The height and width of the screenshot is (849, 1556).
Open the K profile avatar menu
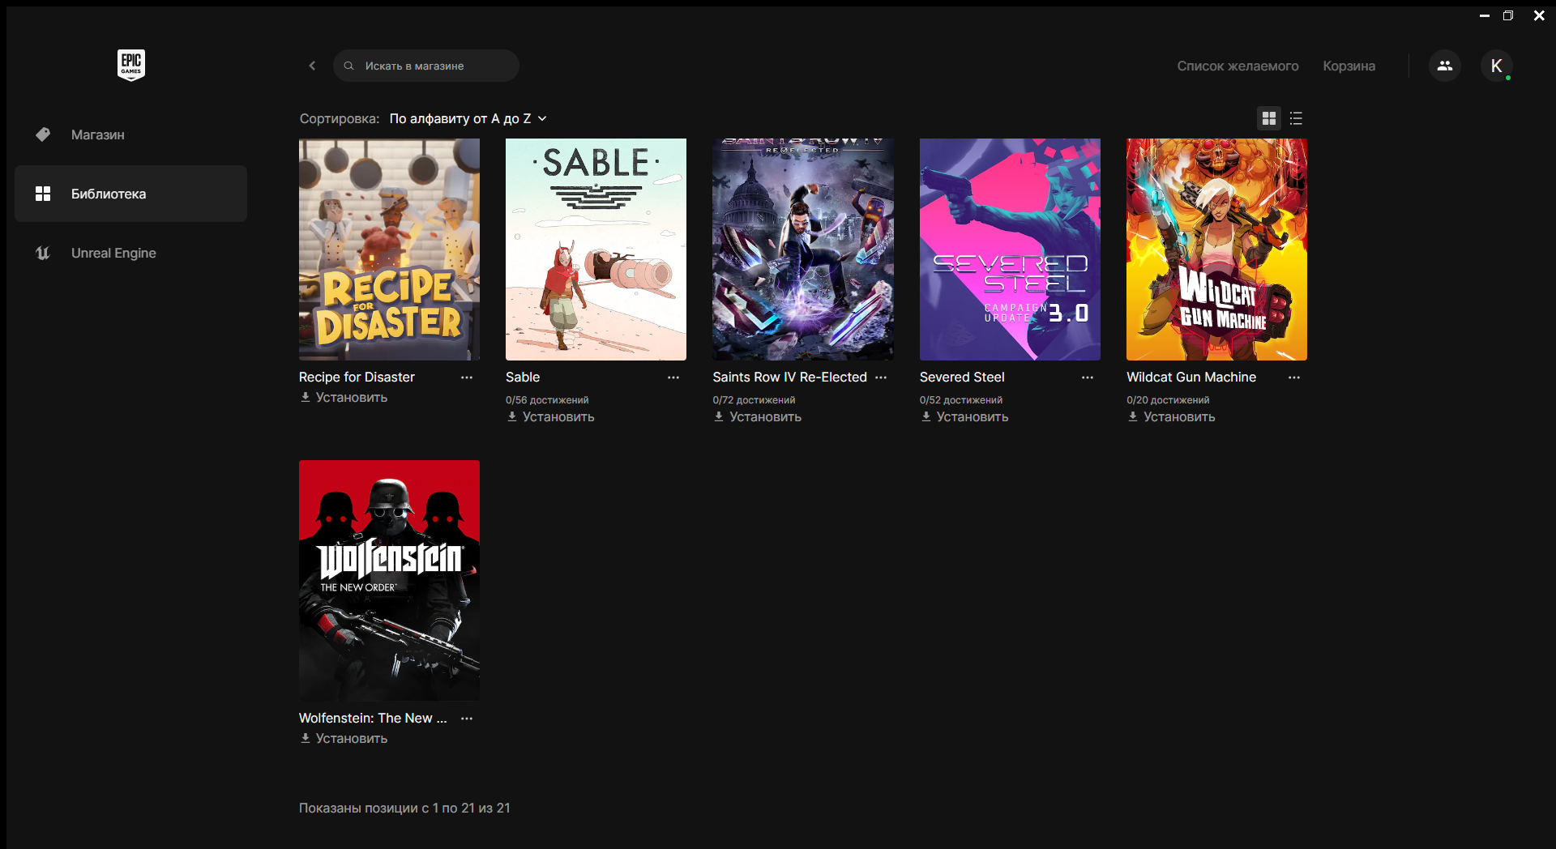1497,66
